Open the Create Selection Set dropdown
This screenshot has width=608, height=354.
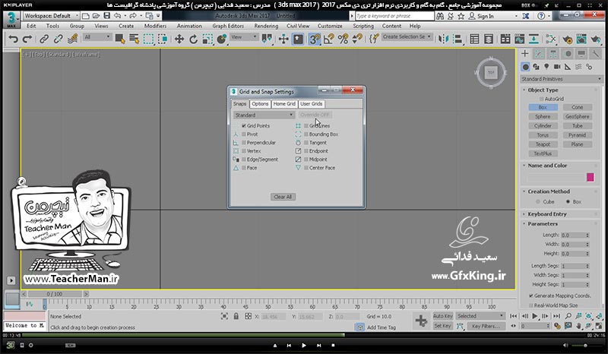407,36
